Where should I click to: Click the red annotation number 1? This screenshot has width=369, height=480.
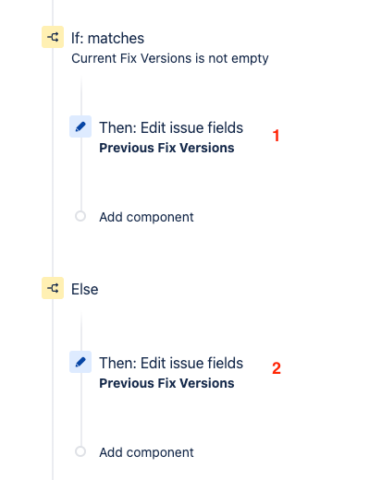(x=277, y=136)
